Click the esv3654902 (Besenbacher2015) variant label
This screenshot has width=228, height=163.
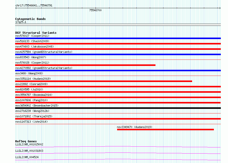tap(37, 106)
